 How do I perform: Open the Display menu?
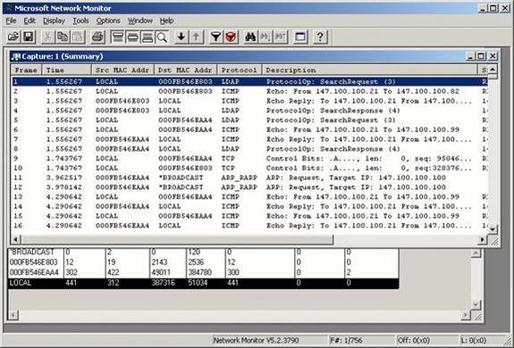[54, 21]
